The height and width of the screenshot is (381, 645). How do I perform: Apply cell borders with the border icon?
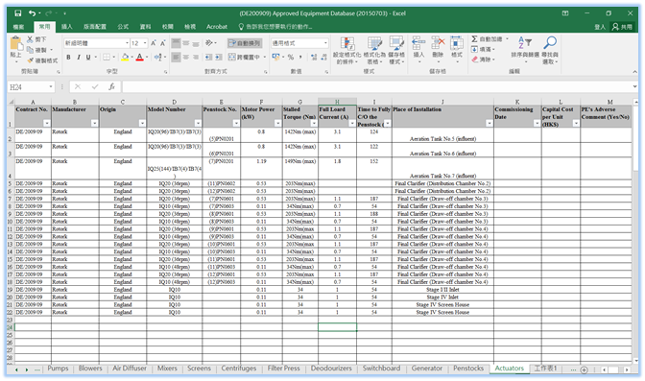tap(107, 58)
